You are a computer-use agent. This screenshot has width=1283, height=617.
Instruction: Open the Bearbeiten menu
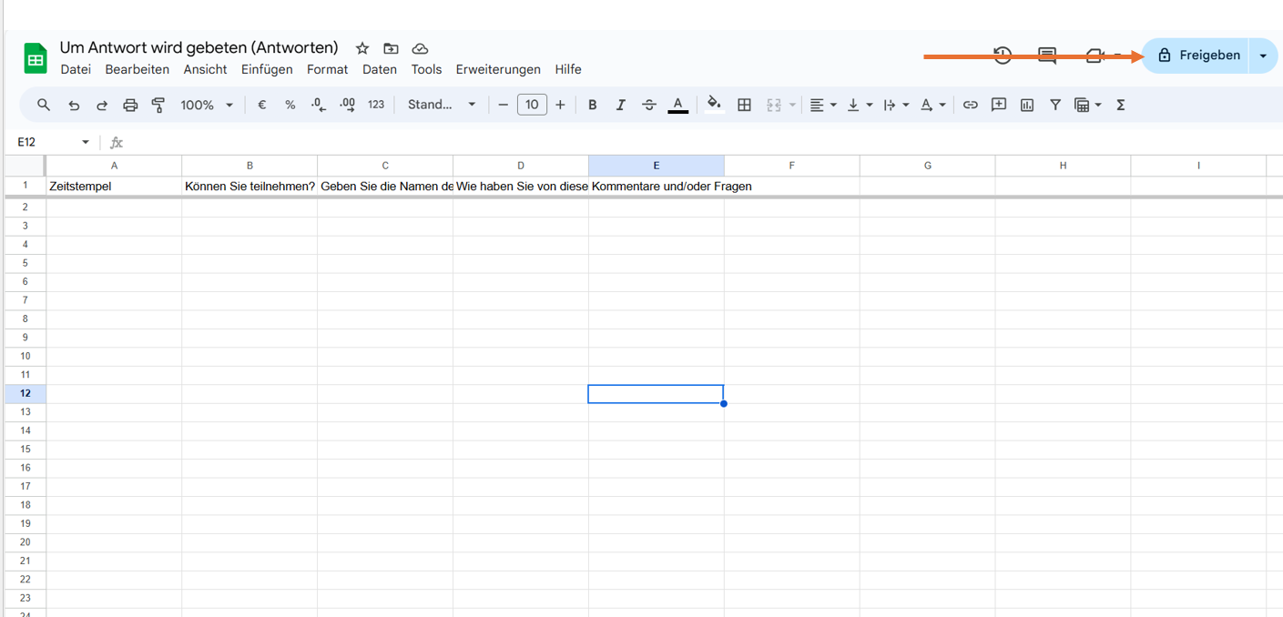[x=137, y=69]
